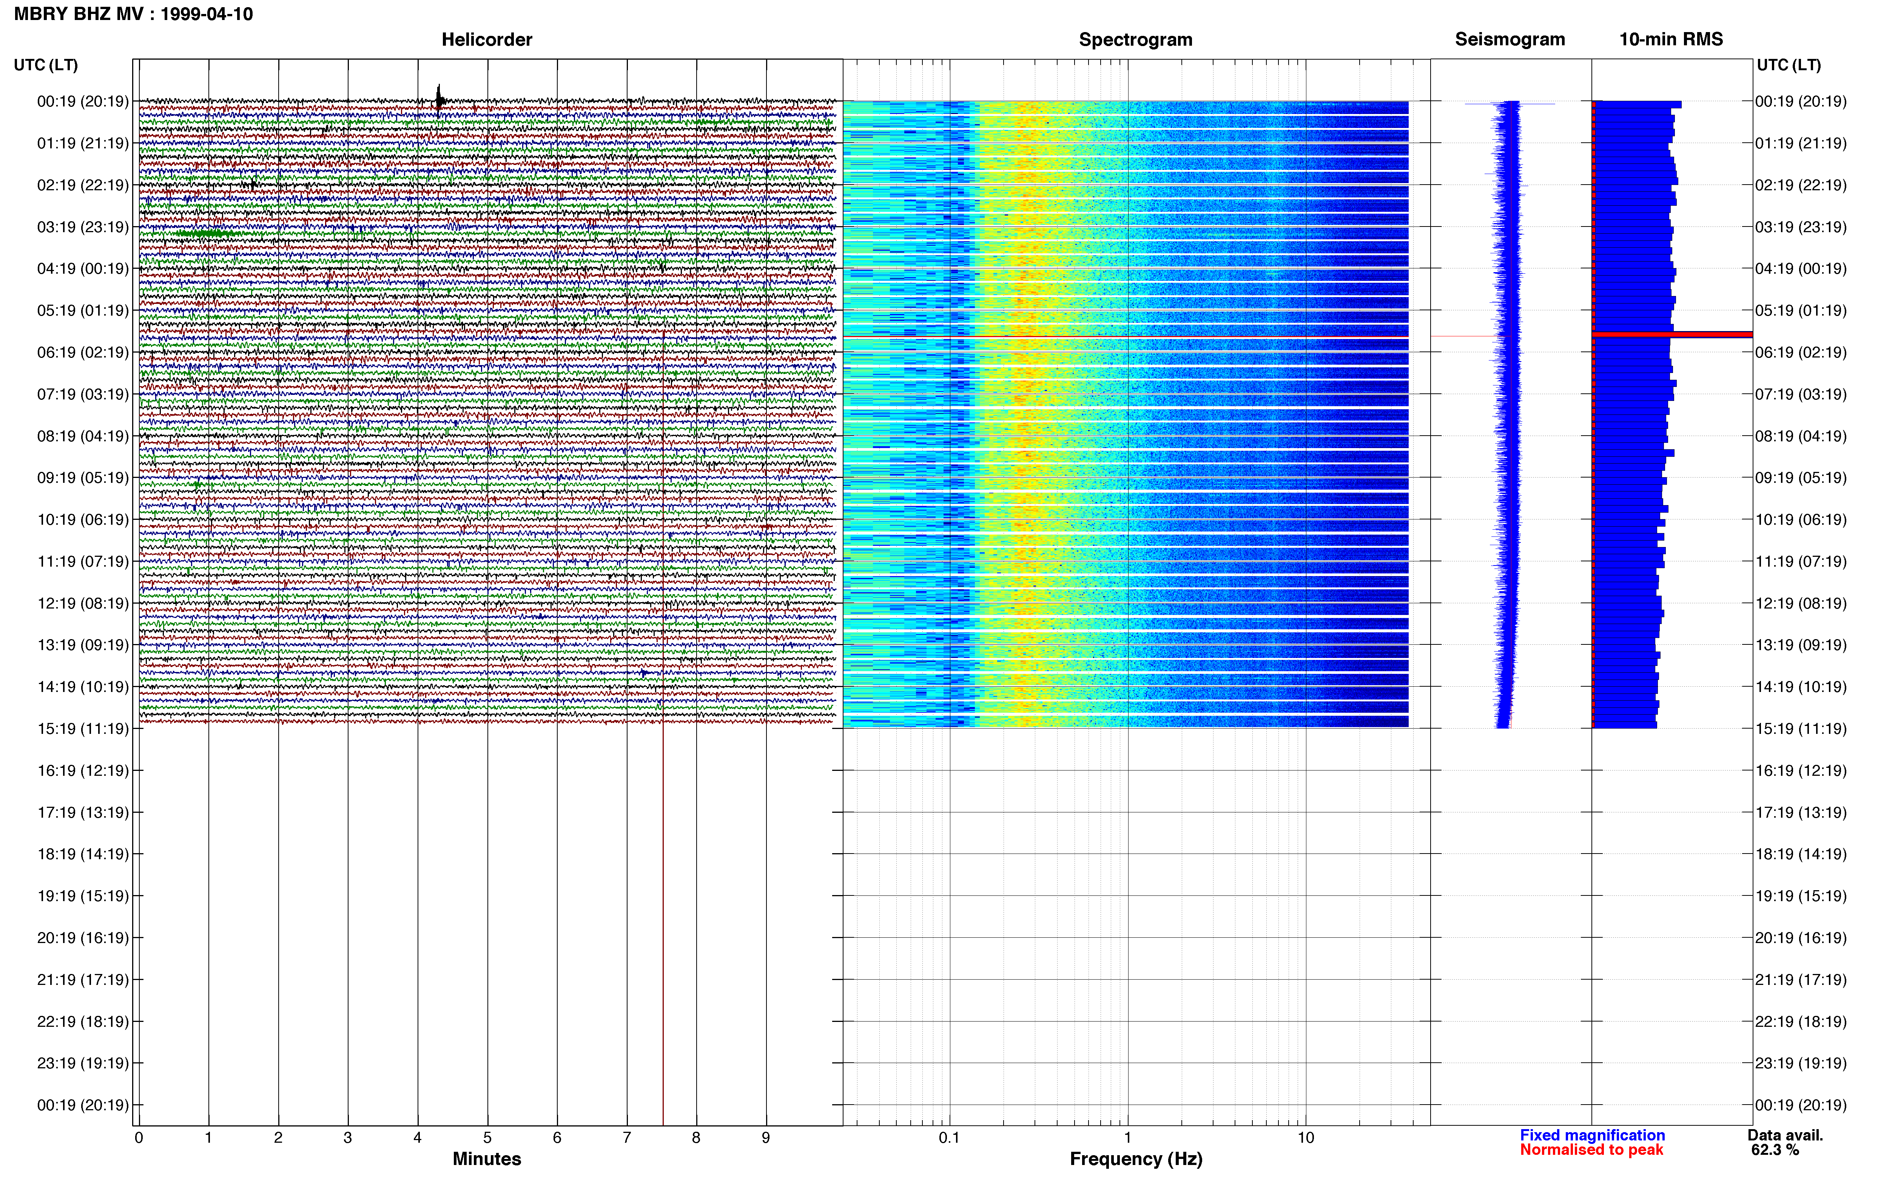Click the right time label 01:19 (21:19)

(1801, 143)
